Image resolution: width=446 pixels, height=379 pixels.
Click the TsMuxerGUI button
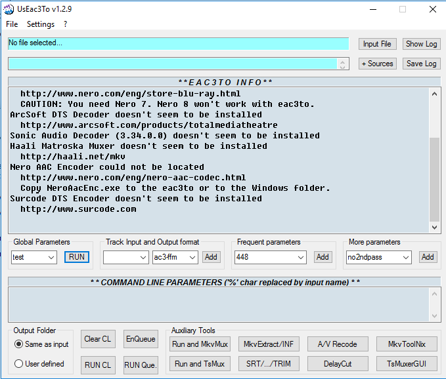coord(407,364)
